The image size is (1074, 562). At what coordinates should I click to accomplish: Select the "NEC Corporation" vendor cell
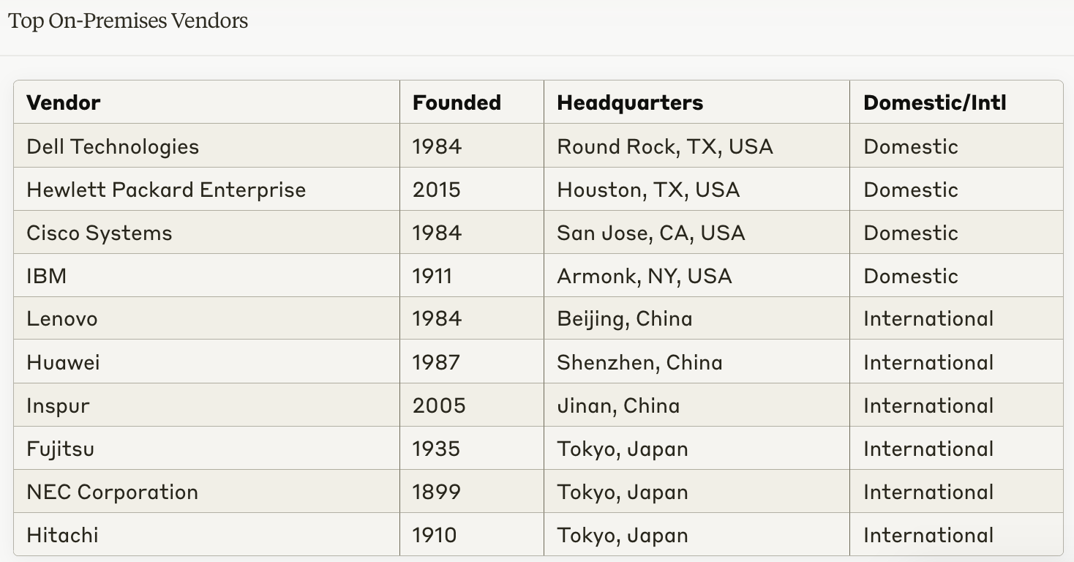pyautogui.click(x=207, y=492)
